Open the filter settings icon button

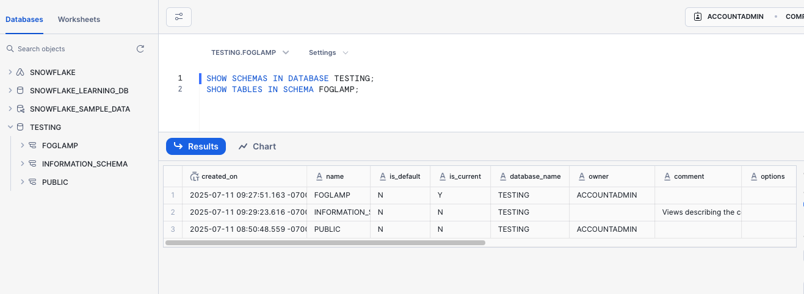[179, 17]
